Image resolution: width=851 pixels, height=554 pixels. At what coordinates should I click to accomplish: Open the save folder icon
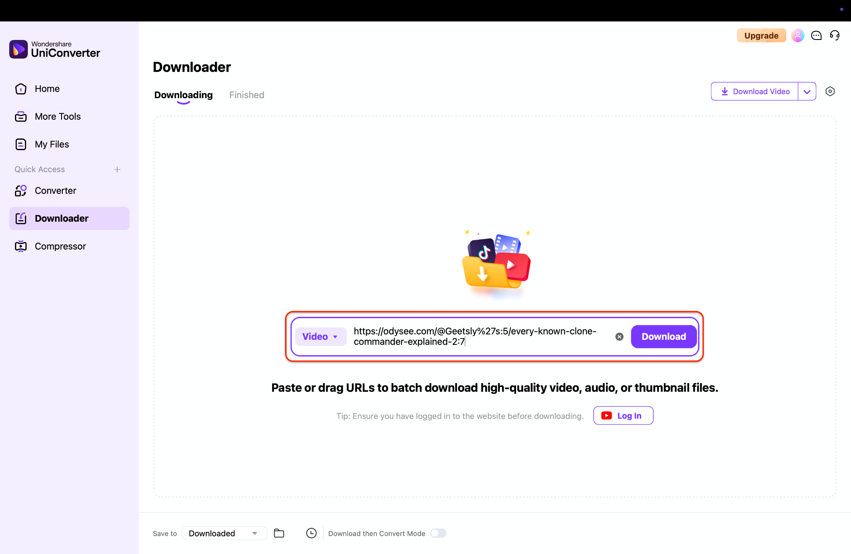279,533
